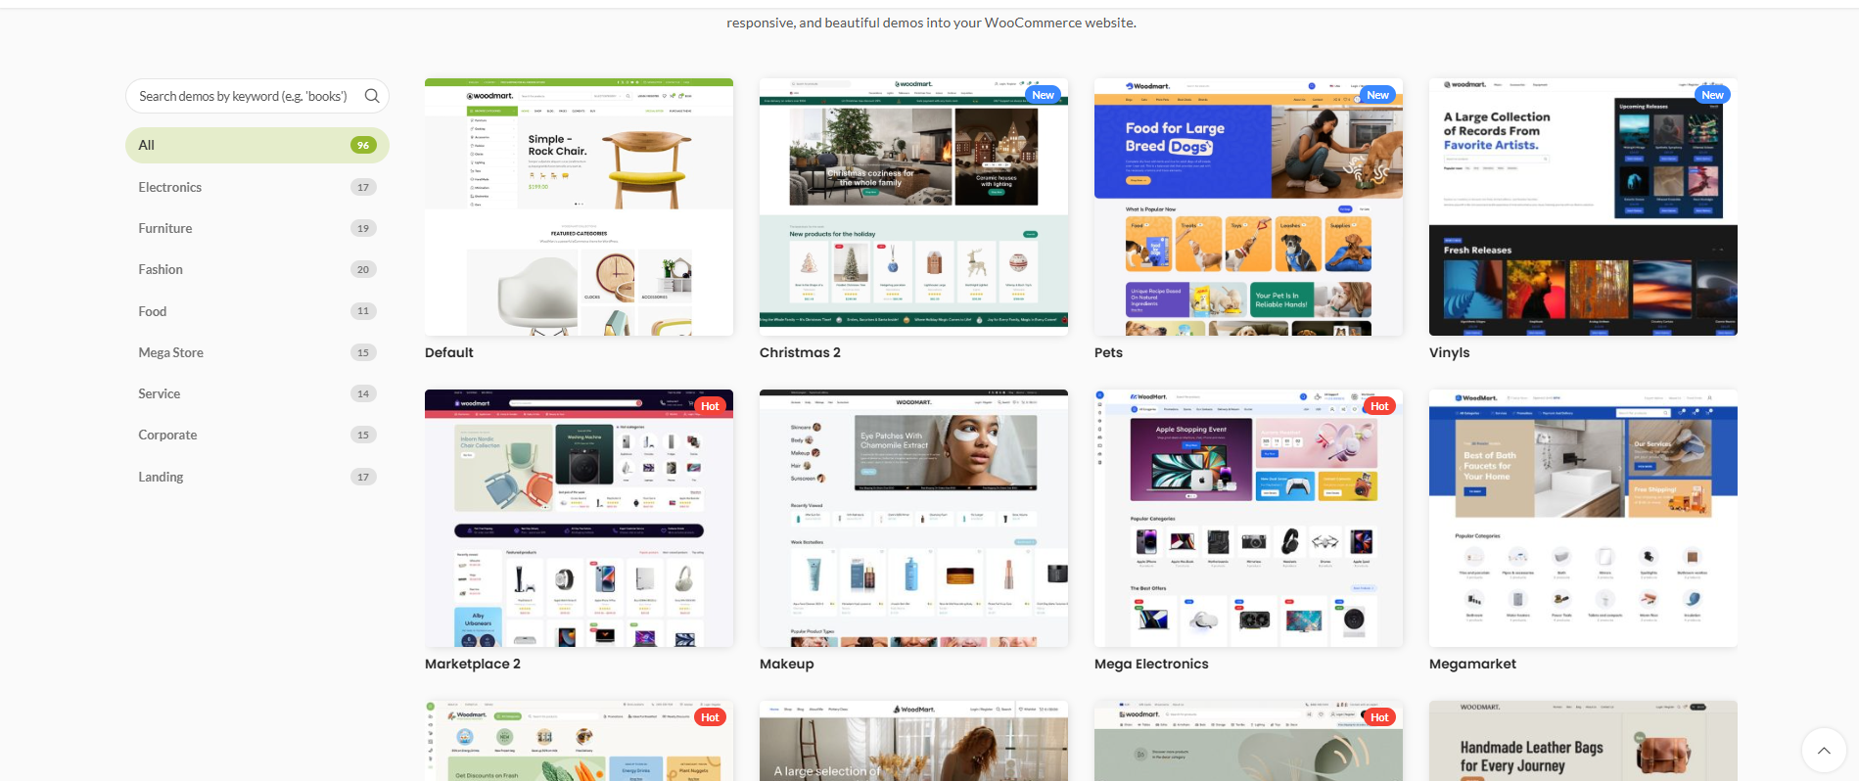Click the 20 count badge beside Fashion
Image resolution: width=1859 pixels, height=781 pixels.
point(363,269)
